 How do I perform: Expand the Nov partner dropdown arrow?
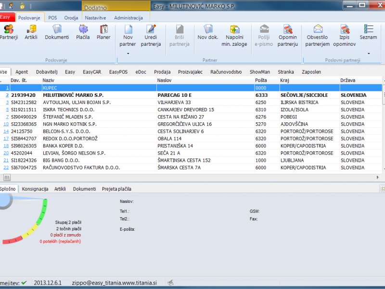click(128, 53)
